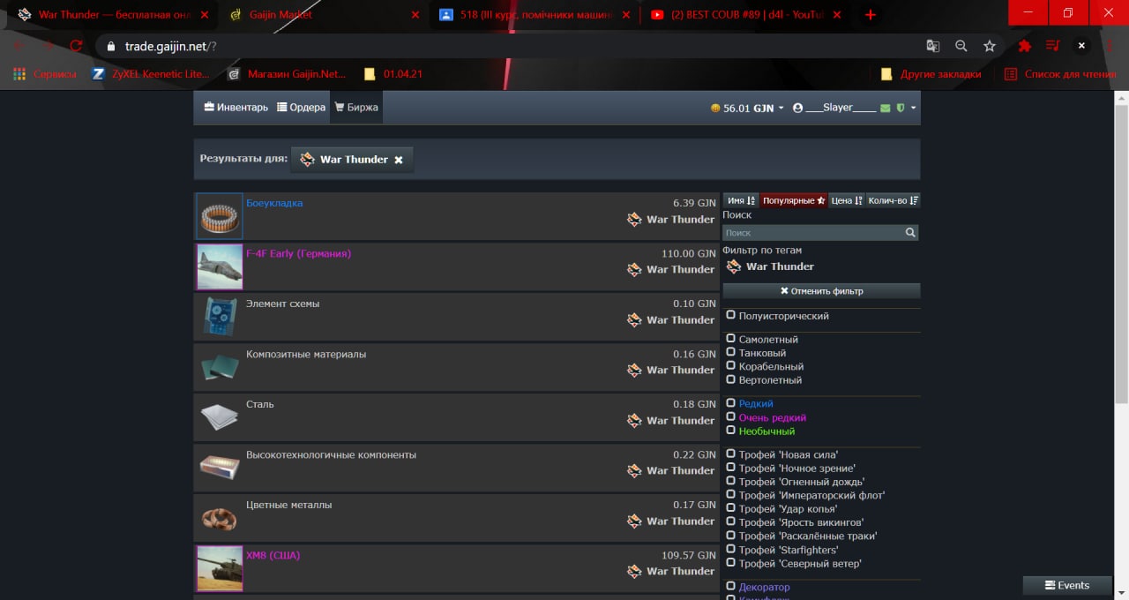Remove the War Thunder results tag
Screen dimensions: 1129x600
pos(399,160)
